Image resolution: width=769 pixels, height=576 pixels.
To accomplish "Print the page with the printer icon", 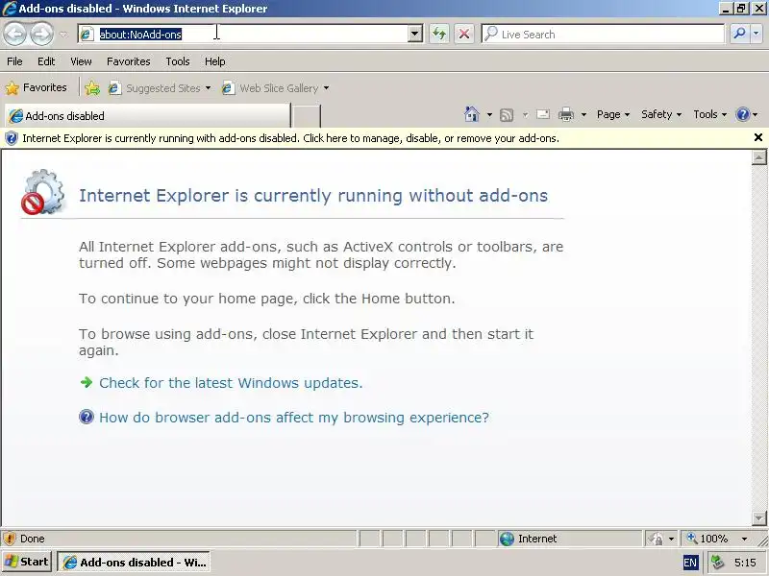I will click(x=566, y=114).
